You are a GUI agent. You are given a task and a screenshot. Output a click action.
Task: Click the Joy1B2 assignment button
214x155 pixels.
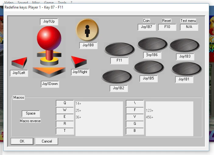(x=119, y=88)
